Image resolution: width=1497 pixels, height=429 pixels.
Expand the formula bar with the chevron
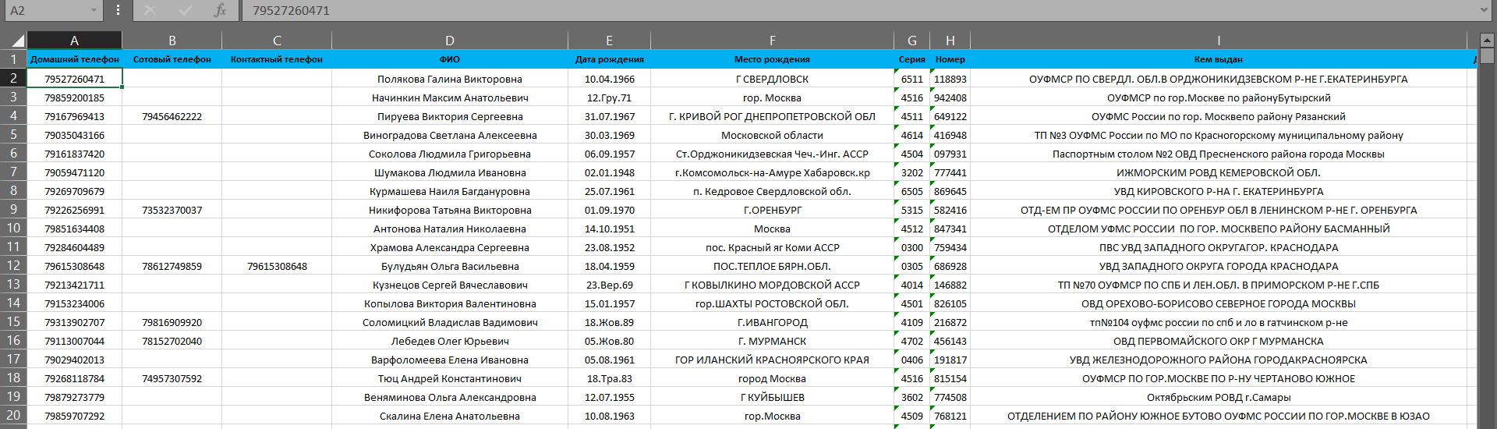tap(1484, 10)
